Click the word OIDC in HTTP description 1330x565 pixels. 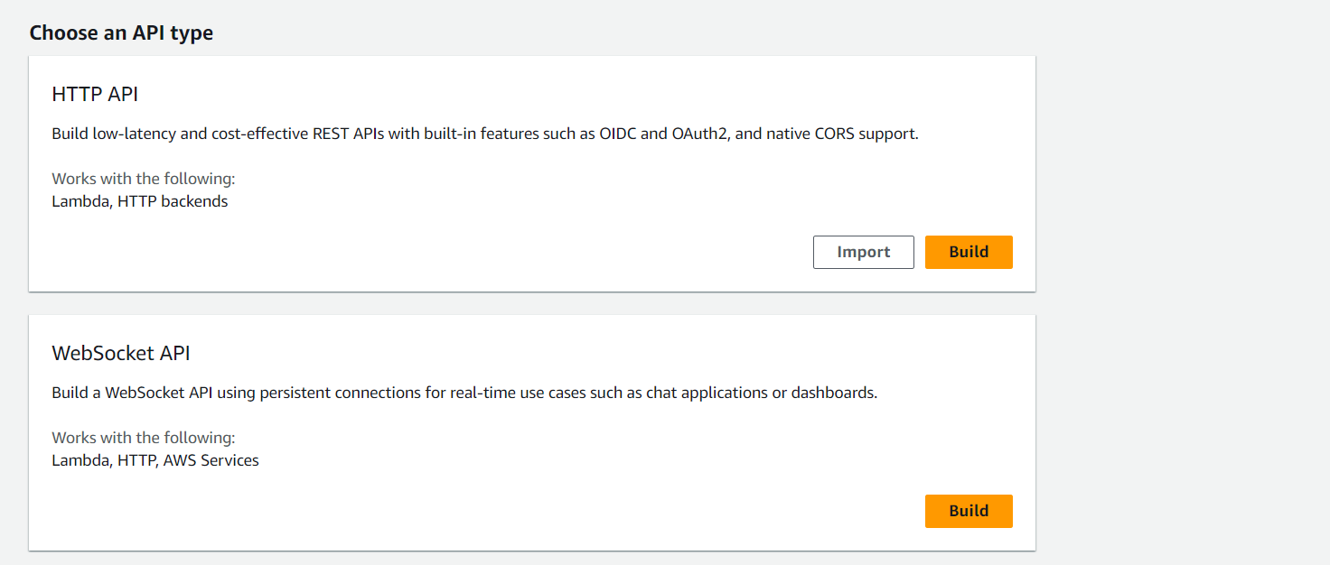point(618,134)
